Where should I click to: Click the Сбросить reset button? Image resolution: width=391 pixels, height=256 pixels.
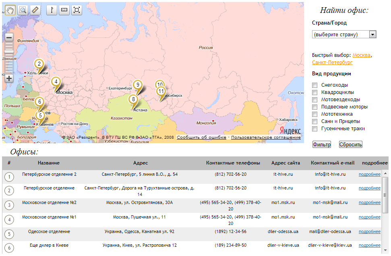(351, 144)
